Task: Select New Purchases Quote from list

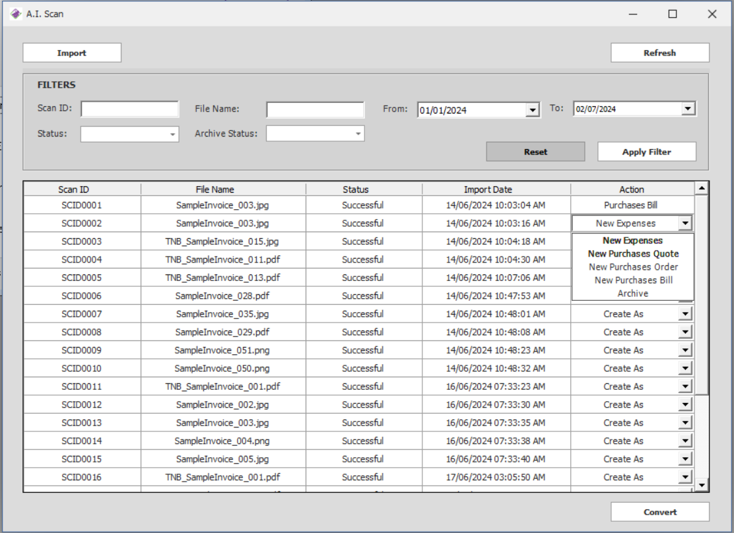Action: pyautogui.click(x=633, y=254)
